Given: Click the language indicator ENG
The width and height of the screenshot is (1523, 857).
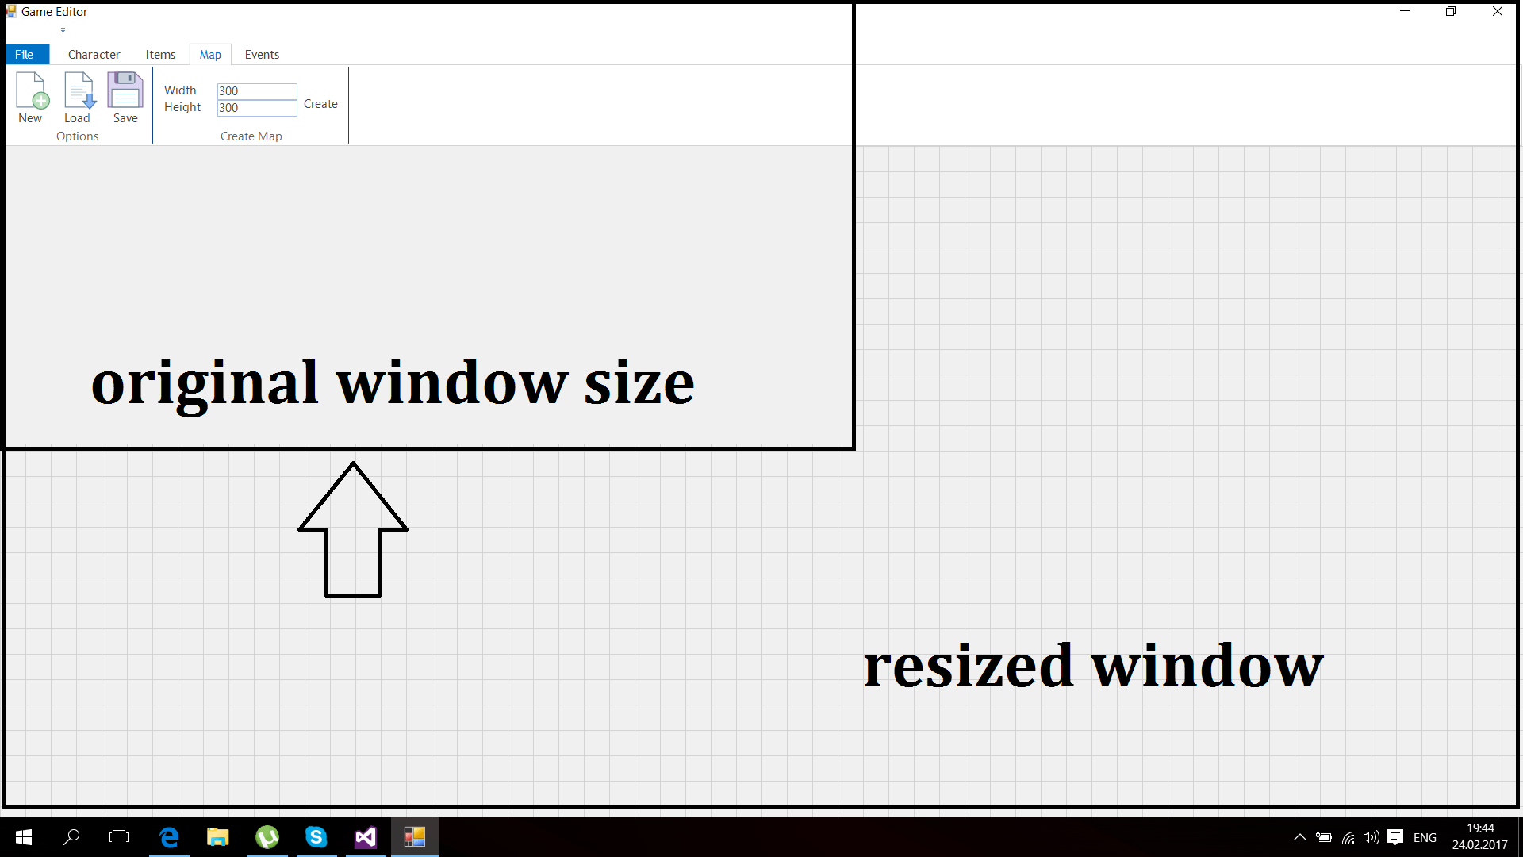Looking at the screenshot, I should coord(1425,837).
